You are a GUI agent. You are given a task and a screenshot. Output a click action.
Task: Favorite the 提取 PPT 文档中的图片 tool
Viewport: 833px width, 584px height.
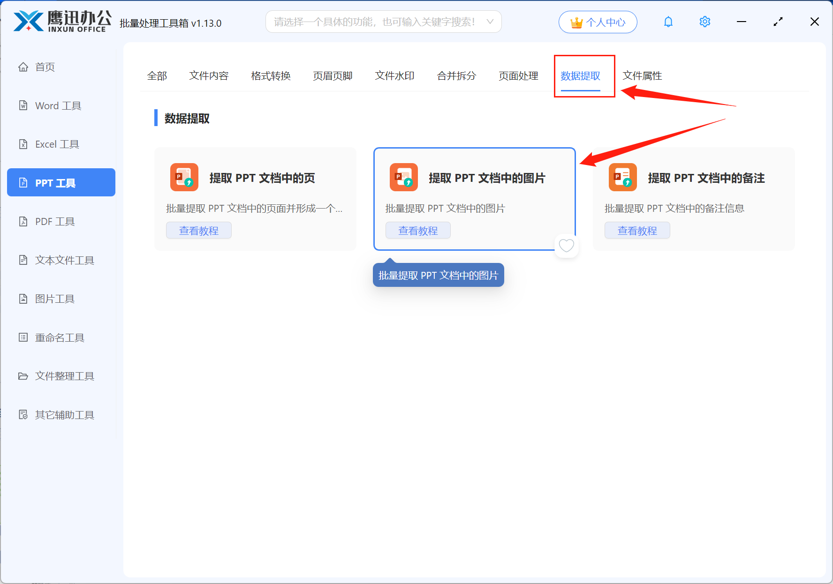[x=566, y=246]
